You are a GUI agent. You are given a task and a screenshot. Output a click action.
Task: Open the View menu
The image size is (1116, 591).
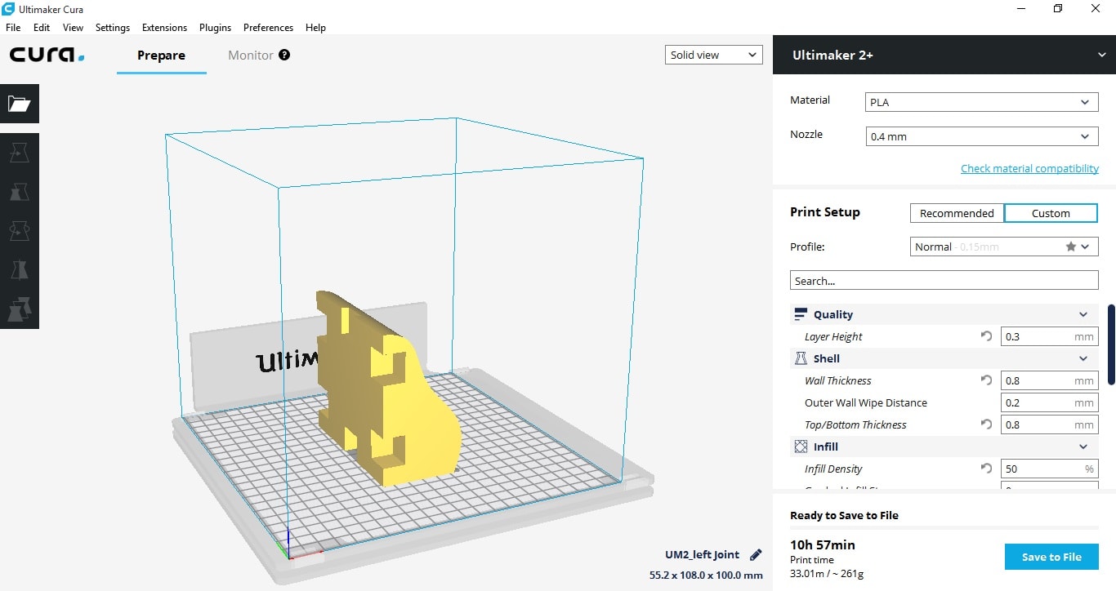click(x=74, y=27)
